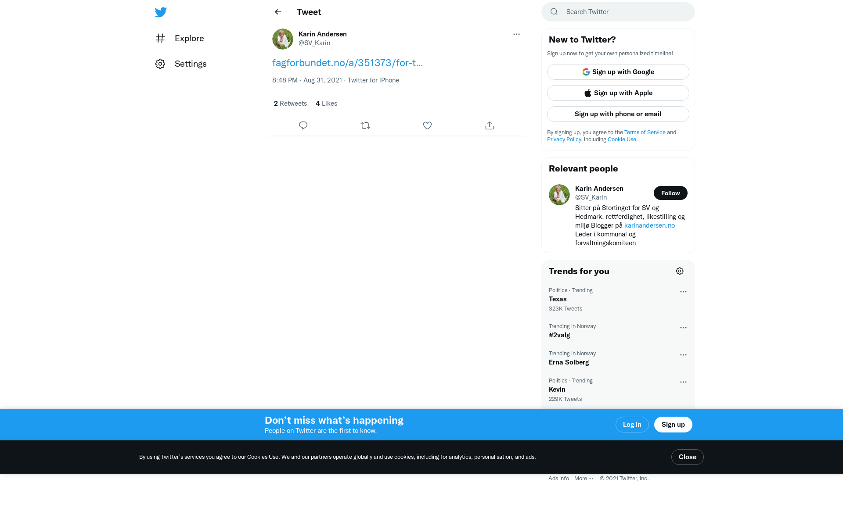Open the fagforbundet.no link in tweet
The height and width of the screenshot is (518, 843).
click(347, 63)
